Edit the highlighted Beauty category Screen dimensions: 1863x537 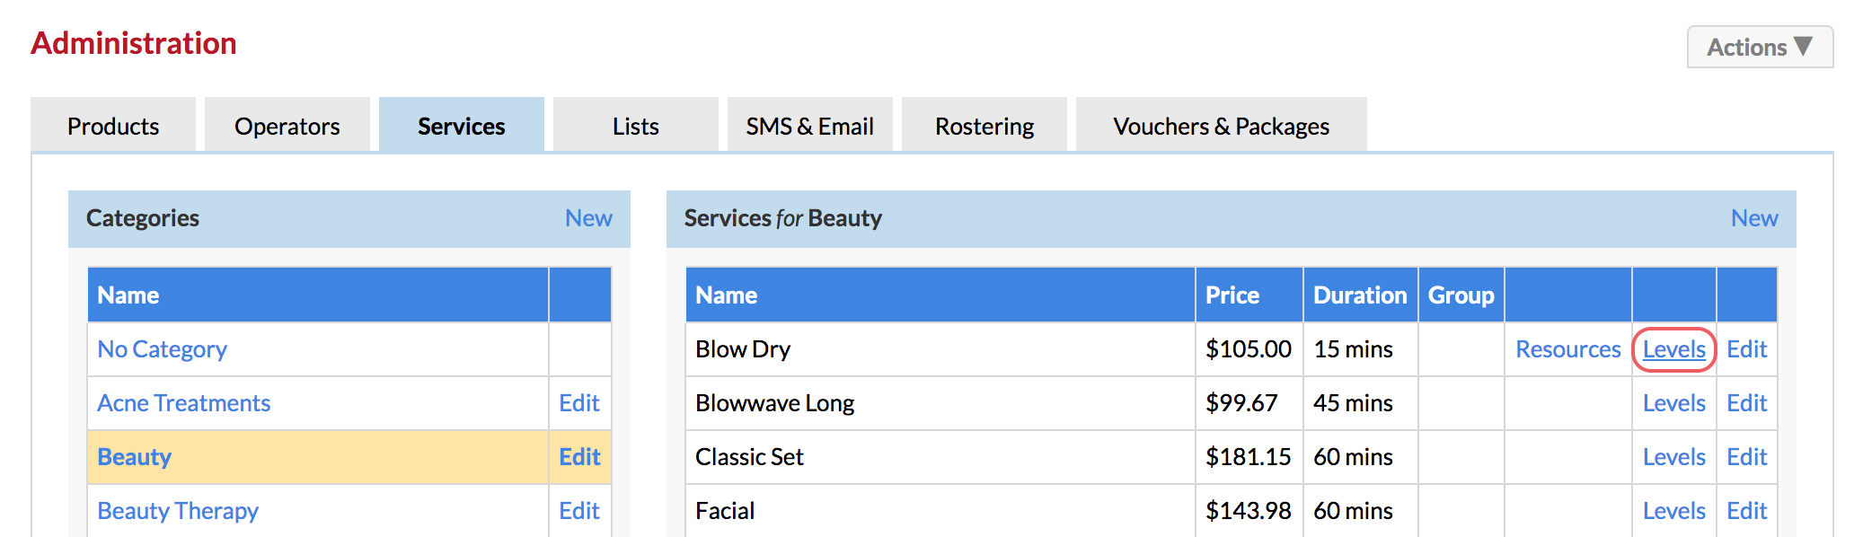coord(579,457)
